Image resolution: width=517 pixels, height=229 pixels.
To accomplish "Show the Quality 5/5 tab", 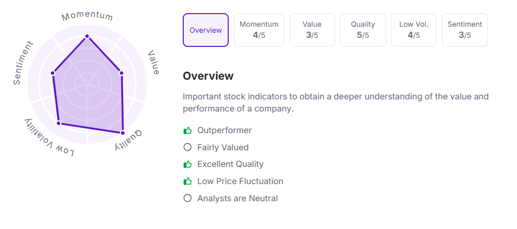I will (x=363, y=30).
